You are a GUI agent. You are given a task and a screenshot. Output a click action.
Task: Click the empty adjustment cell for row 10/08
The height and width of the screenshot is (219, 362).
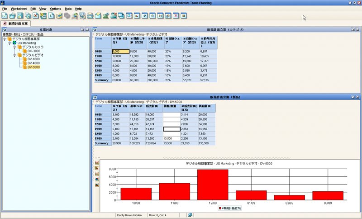[x=172, y=115]
